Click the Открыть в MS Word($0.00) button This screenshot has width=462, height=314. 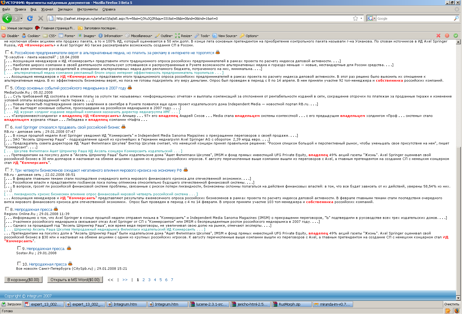click(x=75, y=280)
